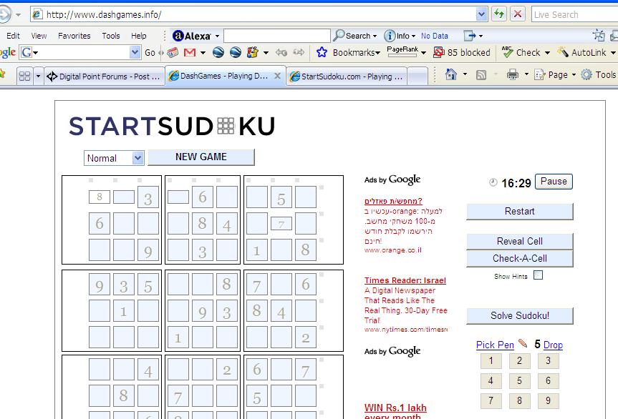Click the Alexa page-with-arrow icon
The width and height of the screenshot is (618, 419).
pyautogui.click(x=470, y=36)
